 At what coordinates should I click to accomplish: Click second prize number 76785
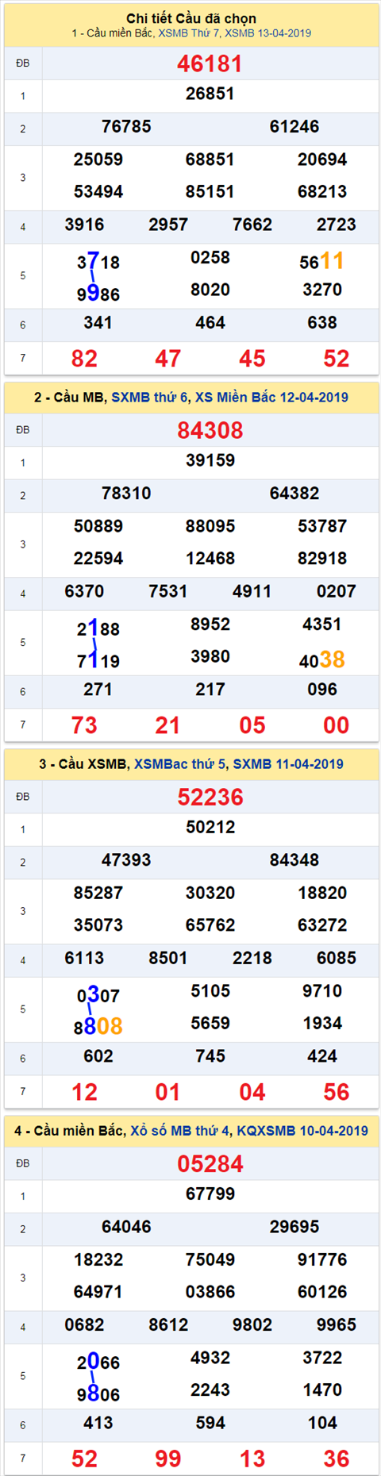point(126,126)
